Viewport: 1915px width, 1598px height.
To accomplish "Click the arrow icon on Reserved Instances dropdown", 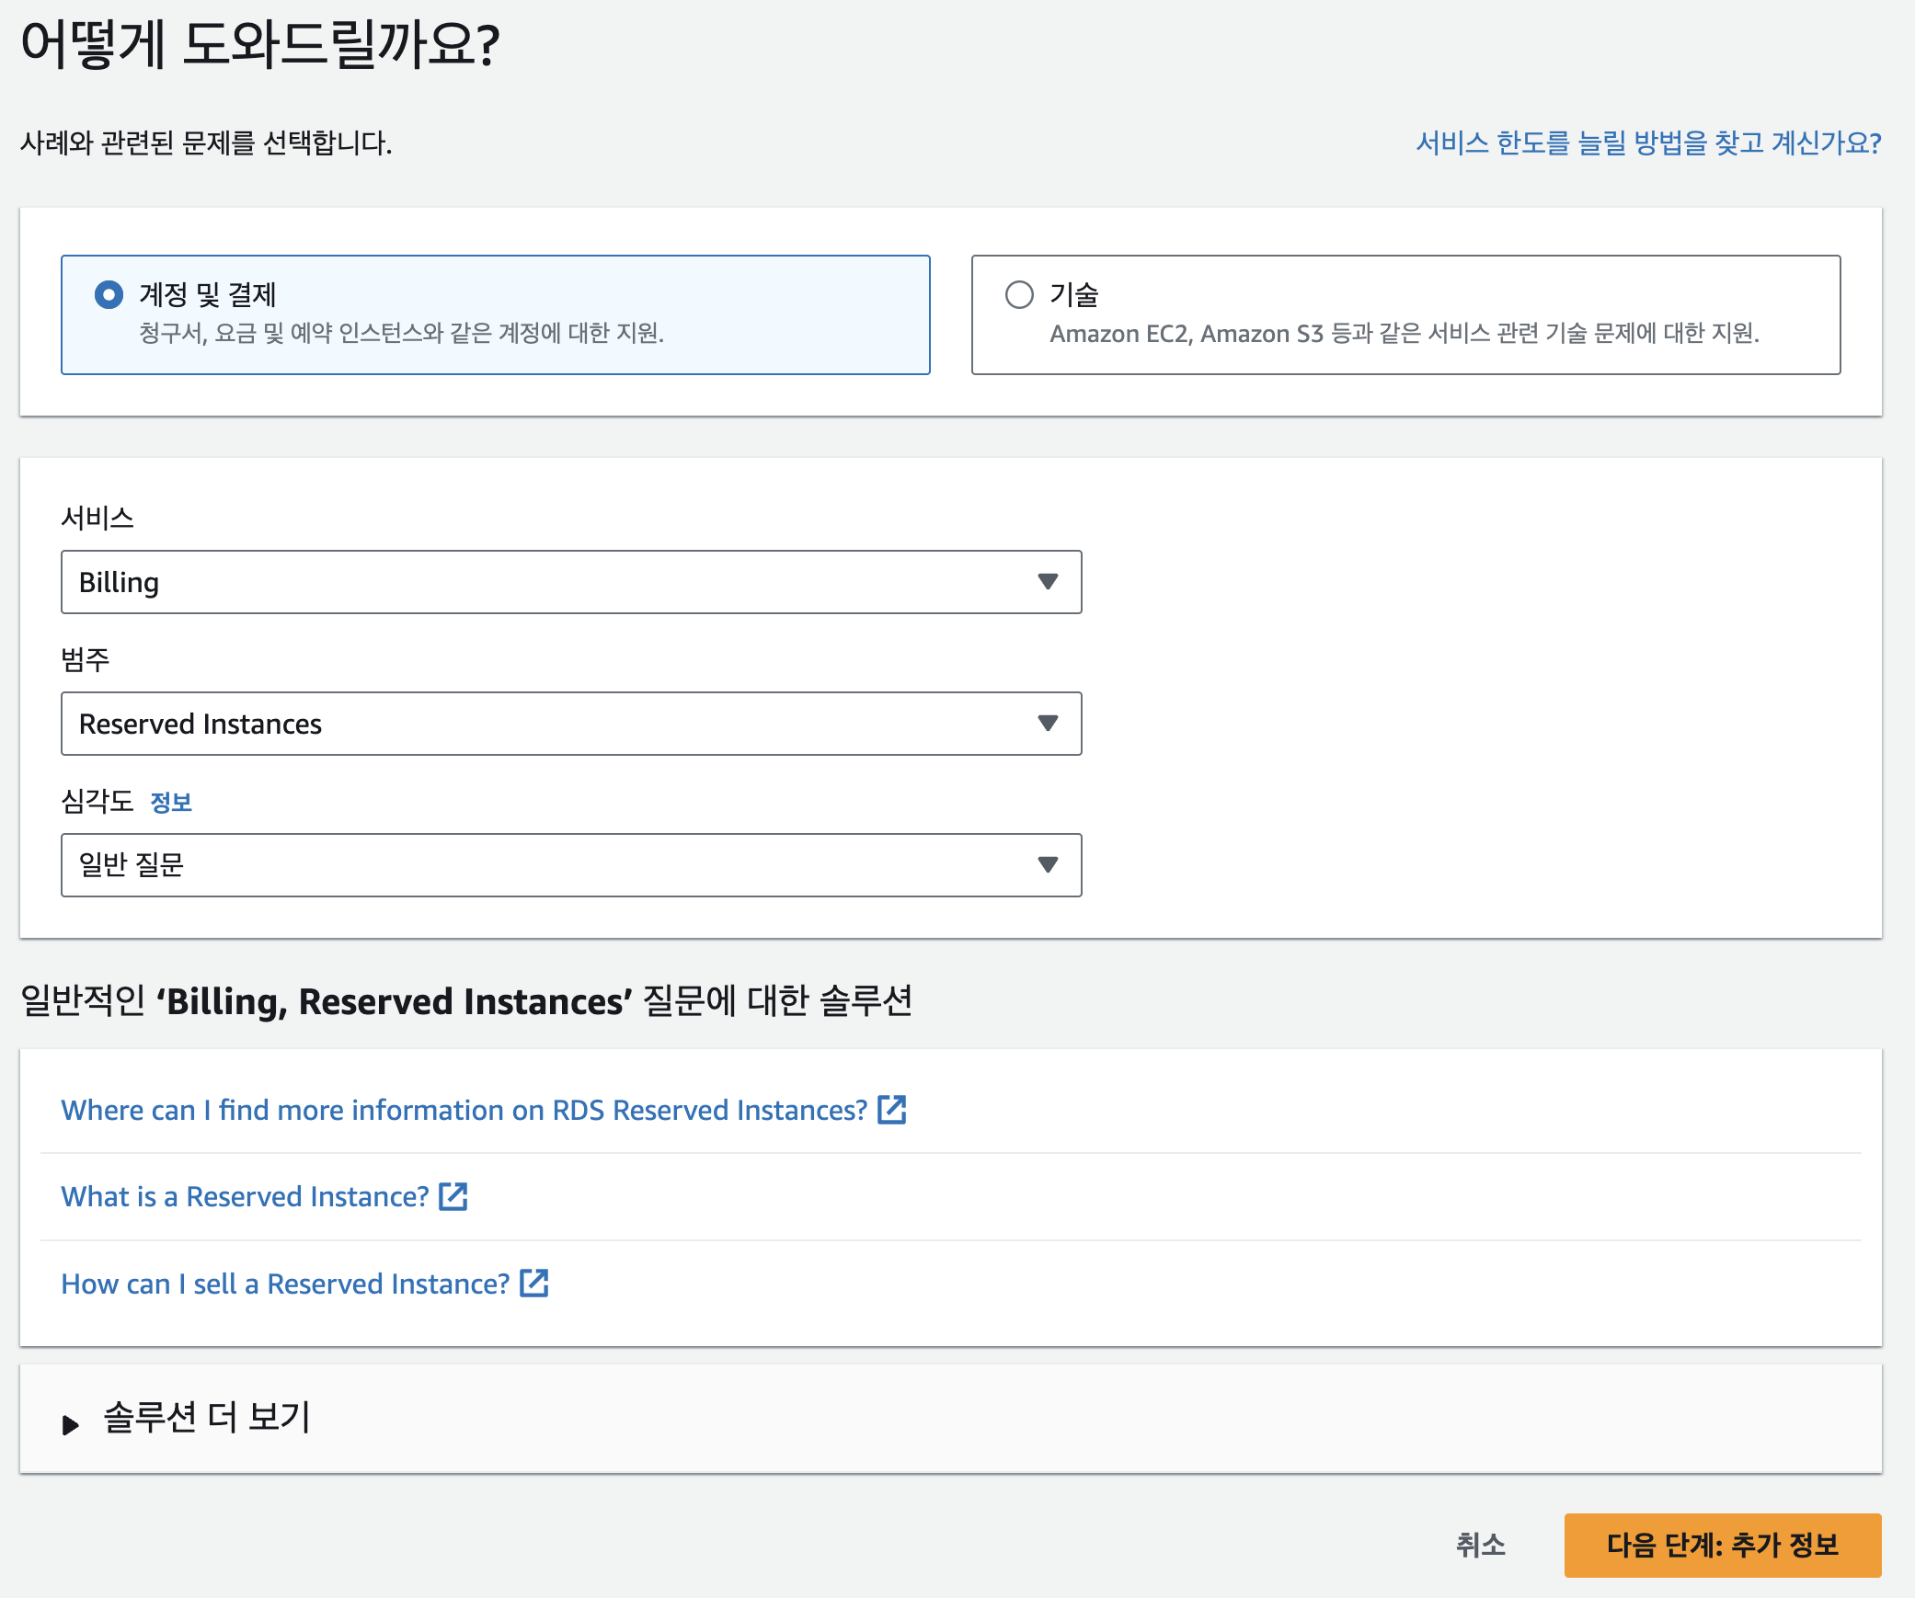I will pos(1047,724).
